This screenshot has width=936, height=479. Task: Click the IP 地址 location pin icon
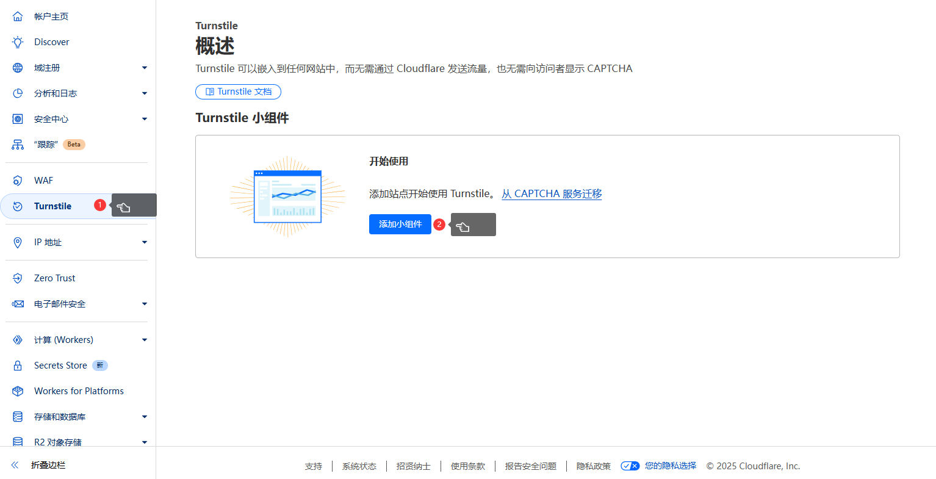pos(18,242)
